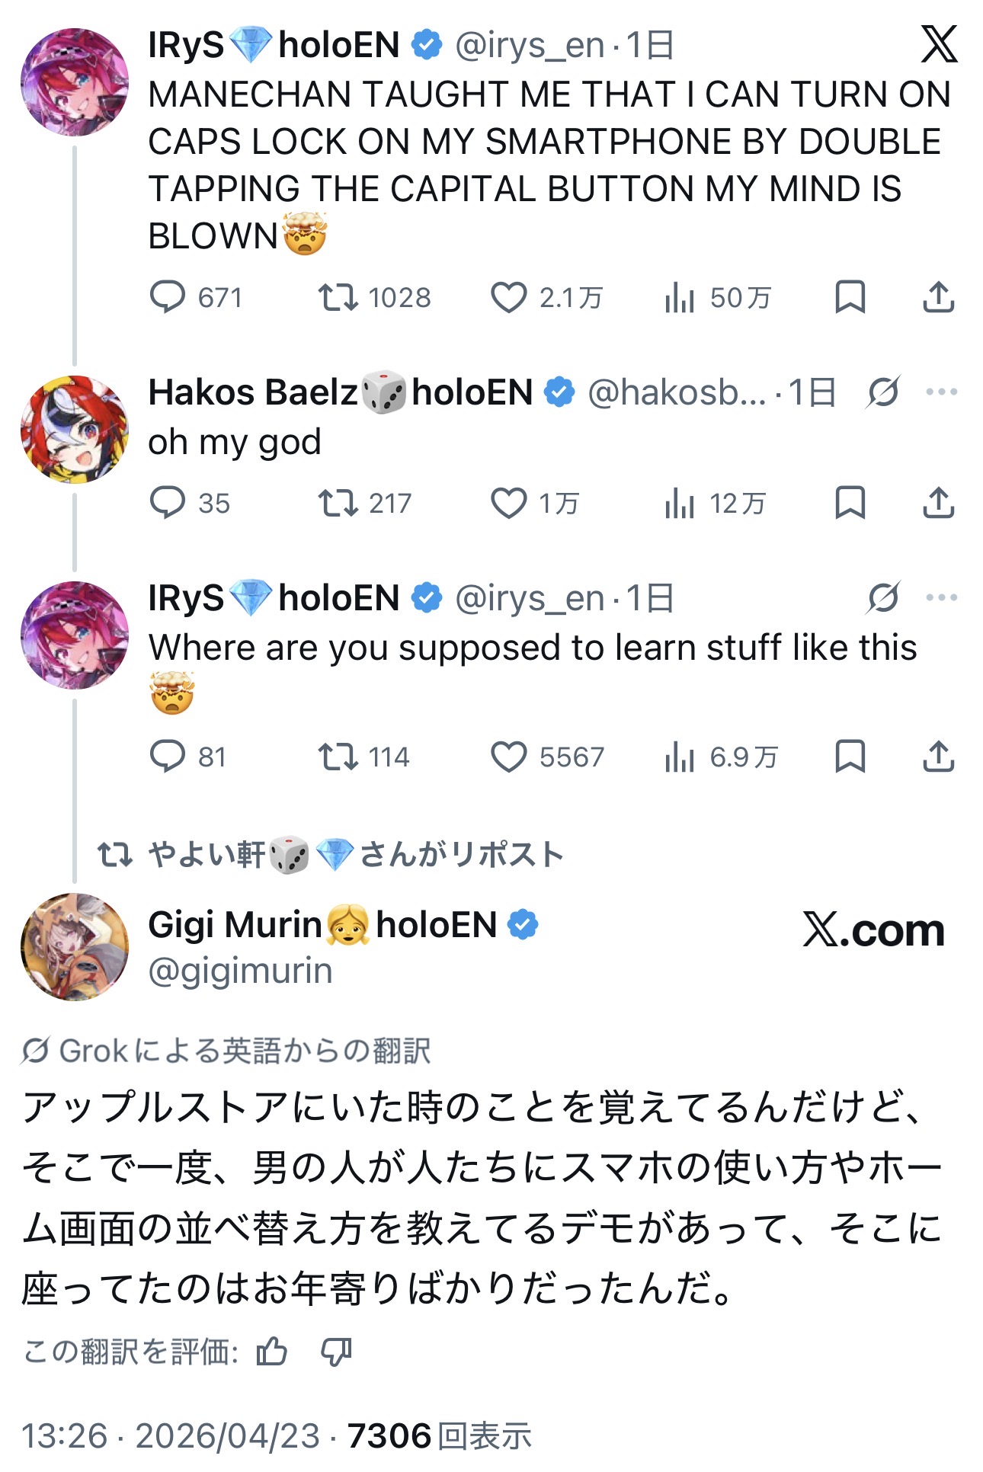Image resolution: width=983 pixels, height=1472 pixels.
Task: Bookmark IRyS's caps lock tweet
Action: [850, 297]
